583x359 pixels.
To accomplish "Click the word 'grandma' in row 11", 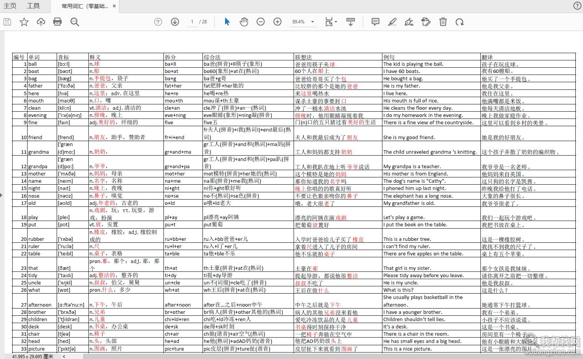I will click(x=39, y=152).
